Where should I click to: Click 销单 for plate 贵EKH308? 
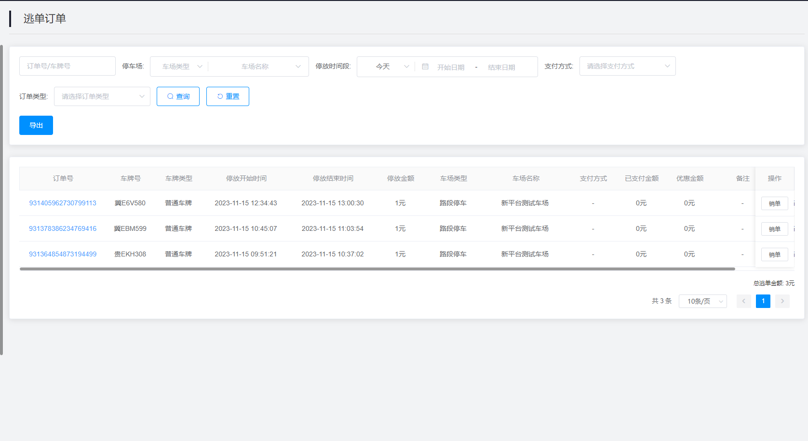pos(774,254)
